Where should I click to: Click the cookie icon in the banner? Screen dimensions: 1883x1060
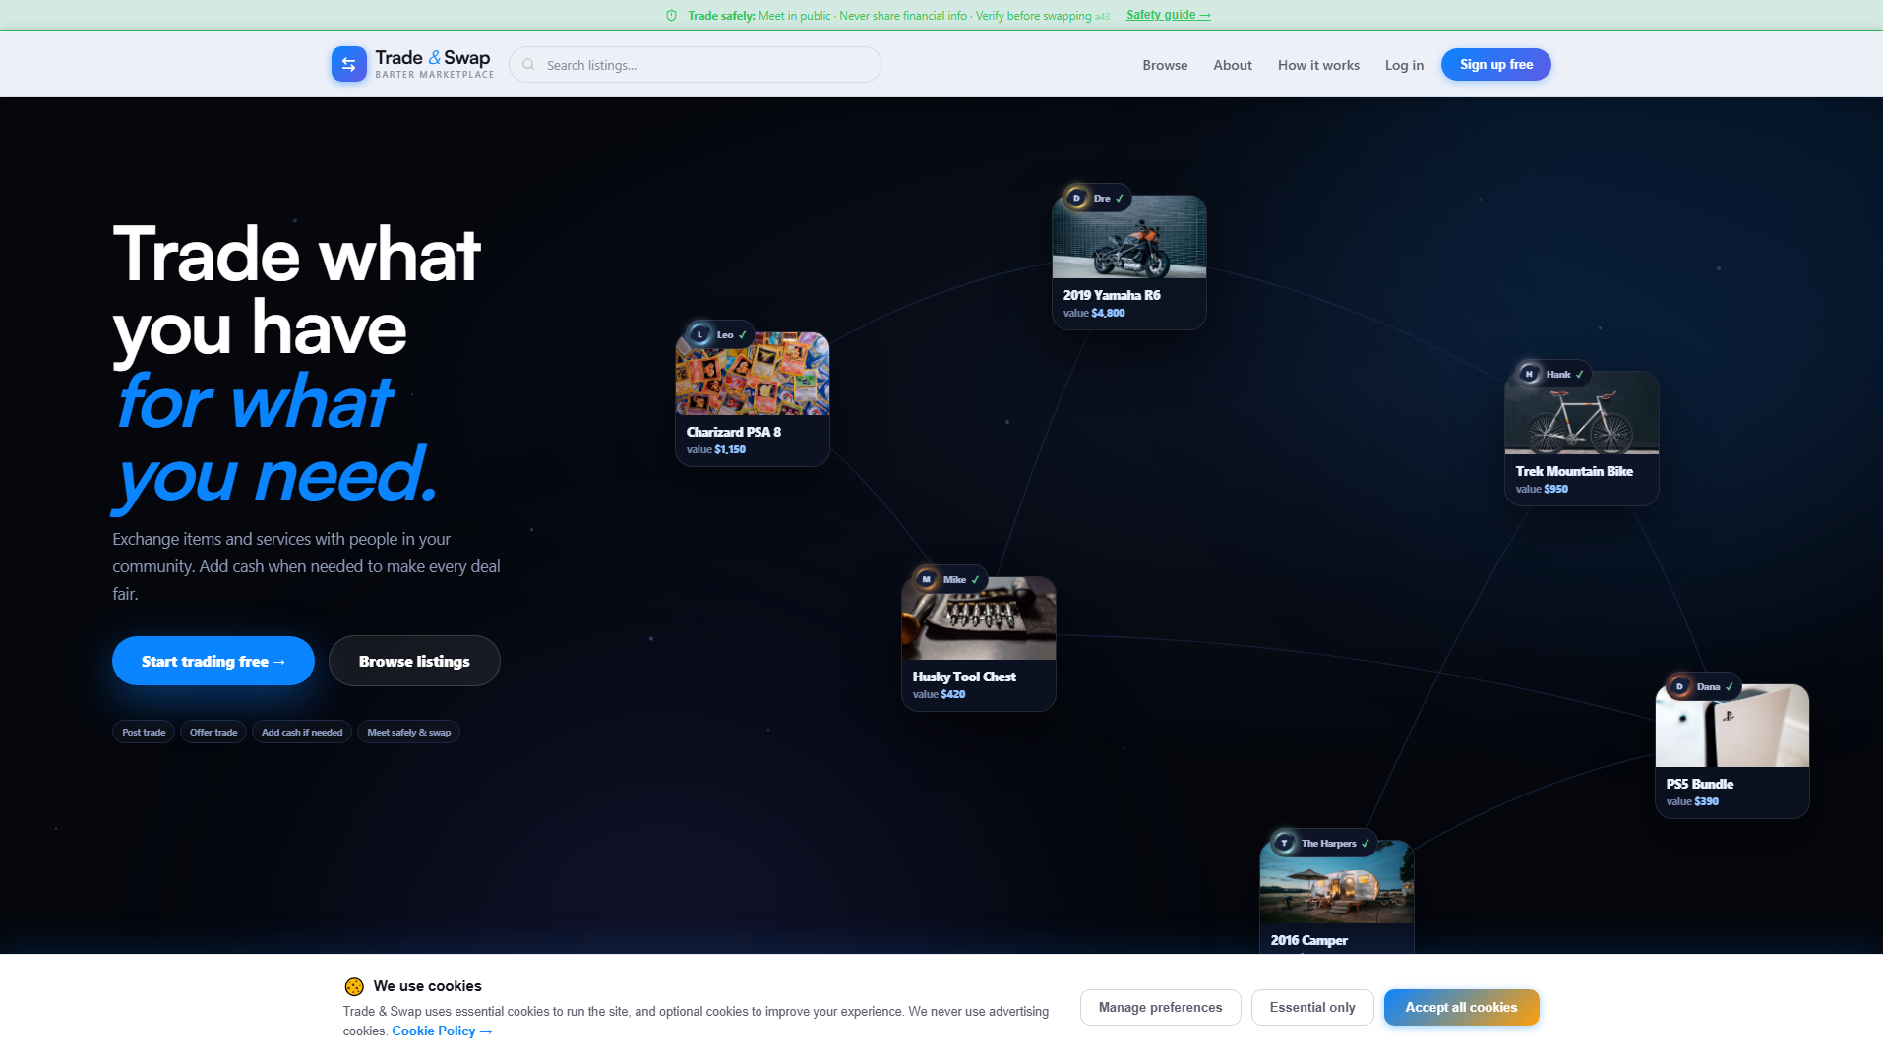(354, 986)
